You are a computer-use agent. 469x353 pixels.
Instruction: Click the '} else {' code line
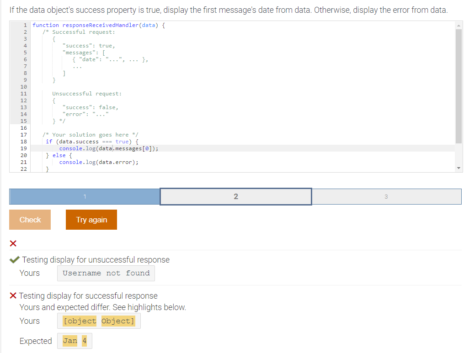coord(59,155)
